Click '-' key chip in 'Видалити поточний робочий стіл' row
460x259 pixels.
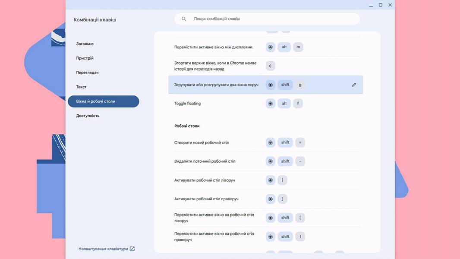point(300,161)
